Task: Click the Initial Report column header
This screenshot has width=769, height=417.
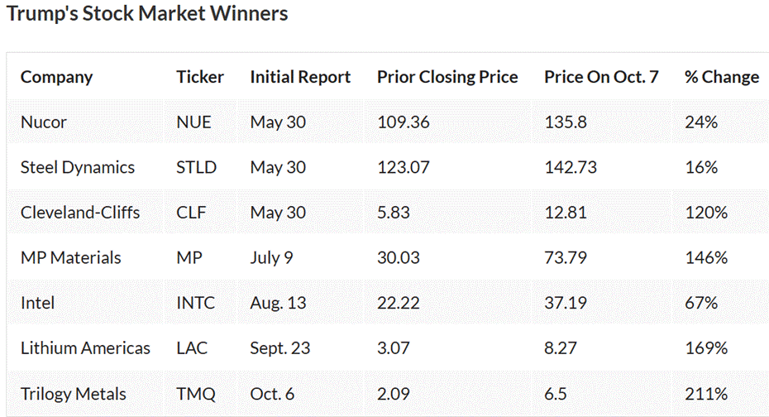Action: click(300, 77)
